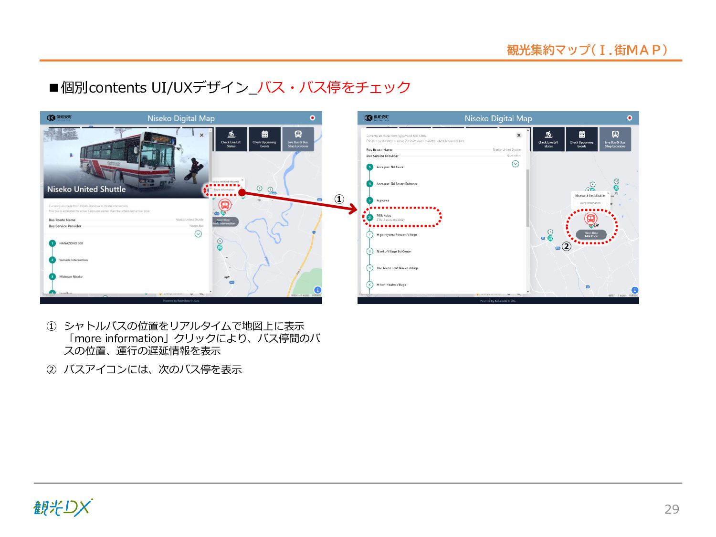This screenshot has width=716, height=537.
Task: Click green bus stop marker 2 on left map
Action: click(x=270, y=190)
